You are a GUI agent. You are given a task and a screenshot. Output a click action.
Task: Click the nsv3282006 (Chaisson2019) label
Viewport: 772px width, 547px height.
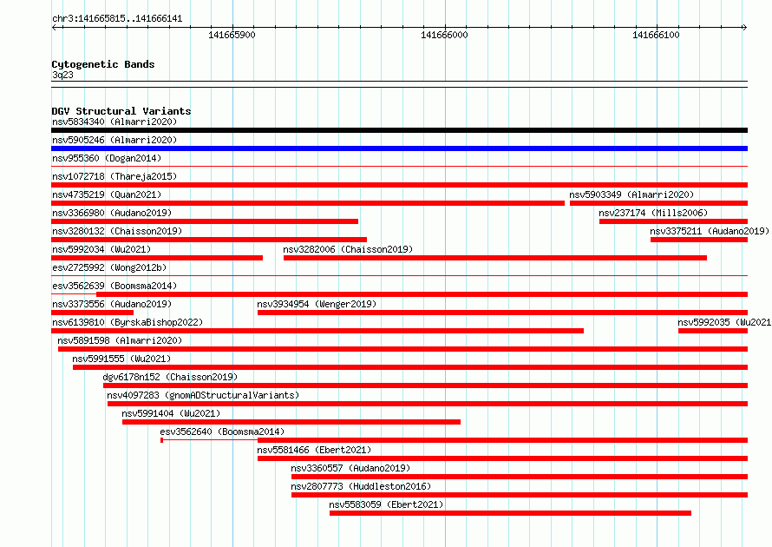tap(348, 249)
